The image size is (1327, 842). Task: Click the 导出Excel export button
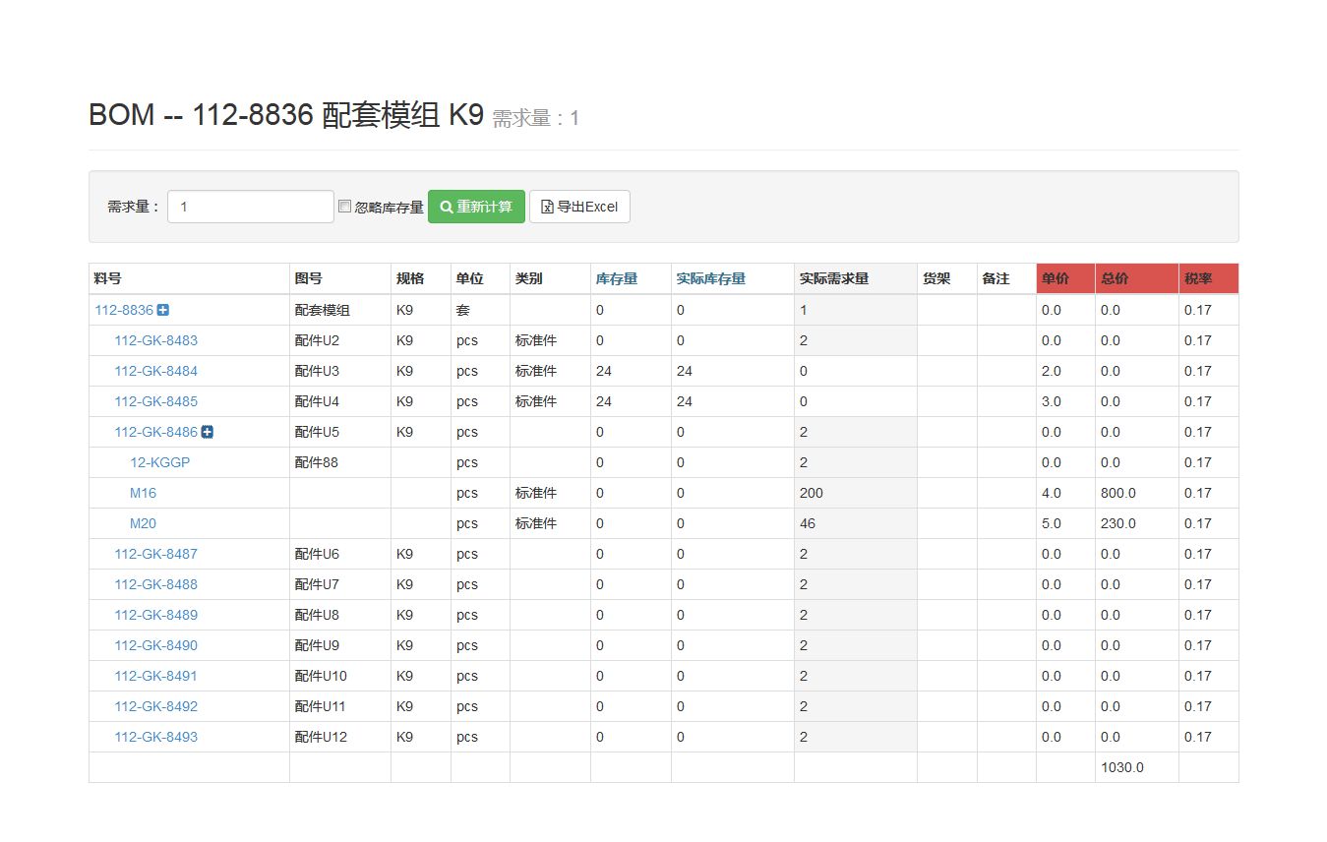click(579, 207)
